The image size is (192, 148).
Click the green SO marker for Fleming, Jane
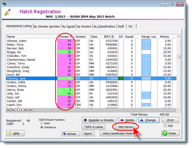(x=121, y=79)
